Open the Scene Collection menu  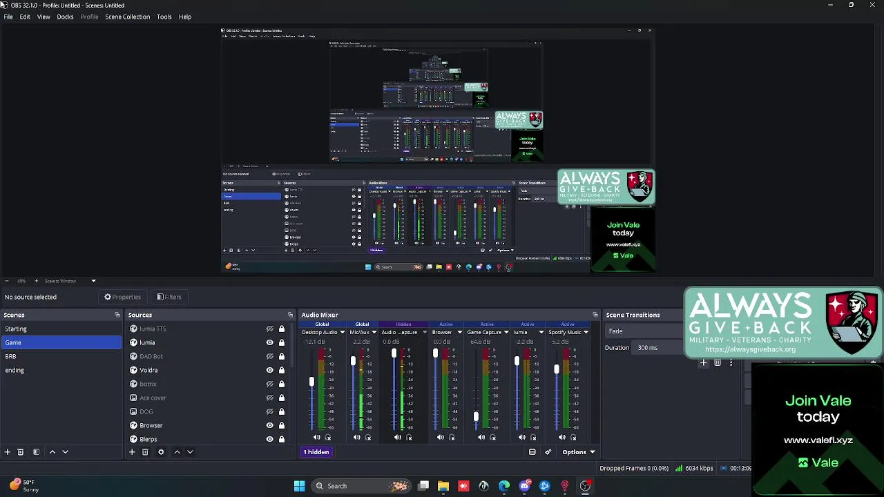[127, 17]
